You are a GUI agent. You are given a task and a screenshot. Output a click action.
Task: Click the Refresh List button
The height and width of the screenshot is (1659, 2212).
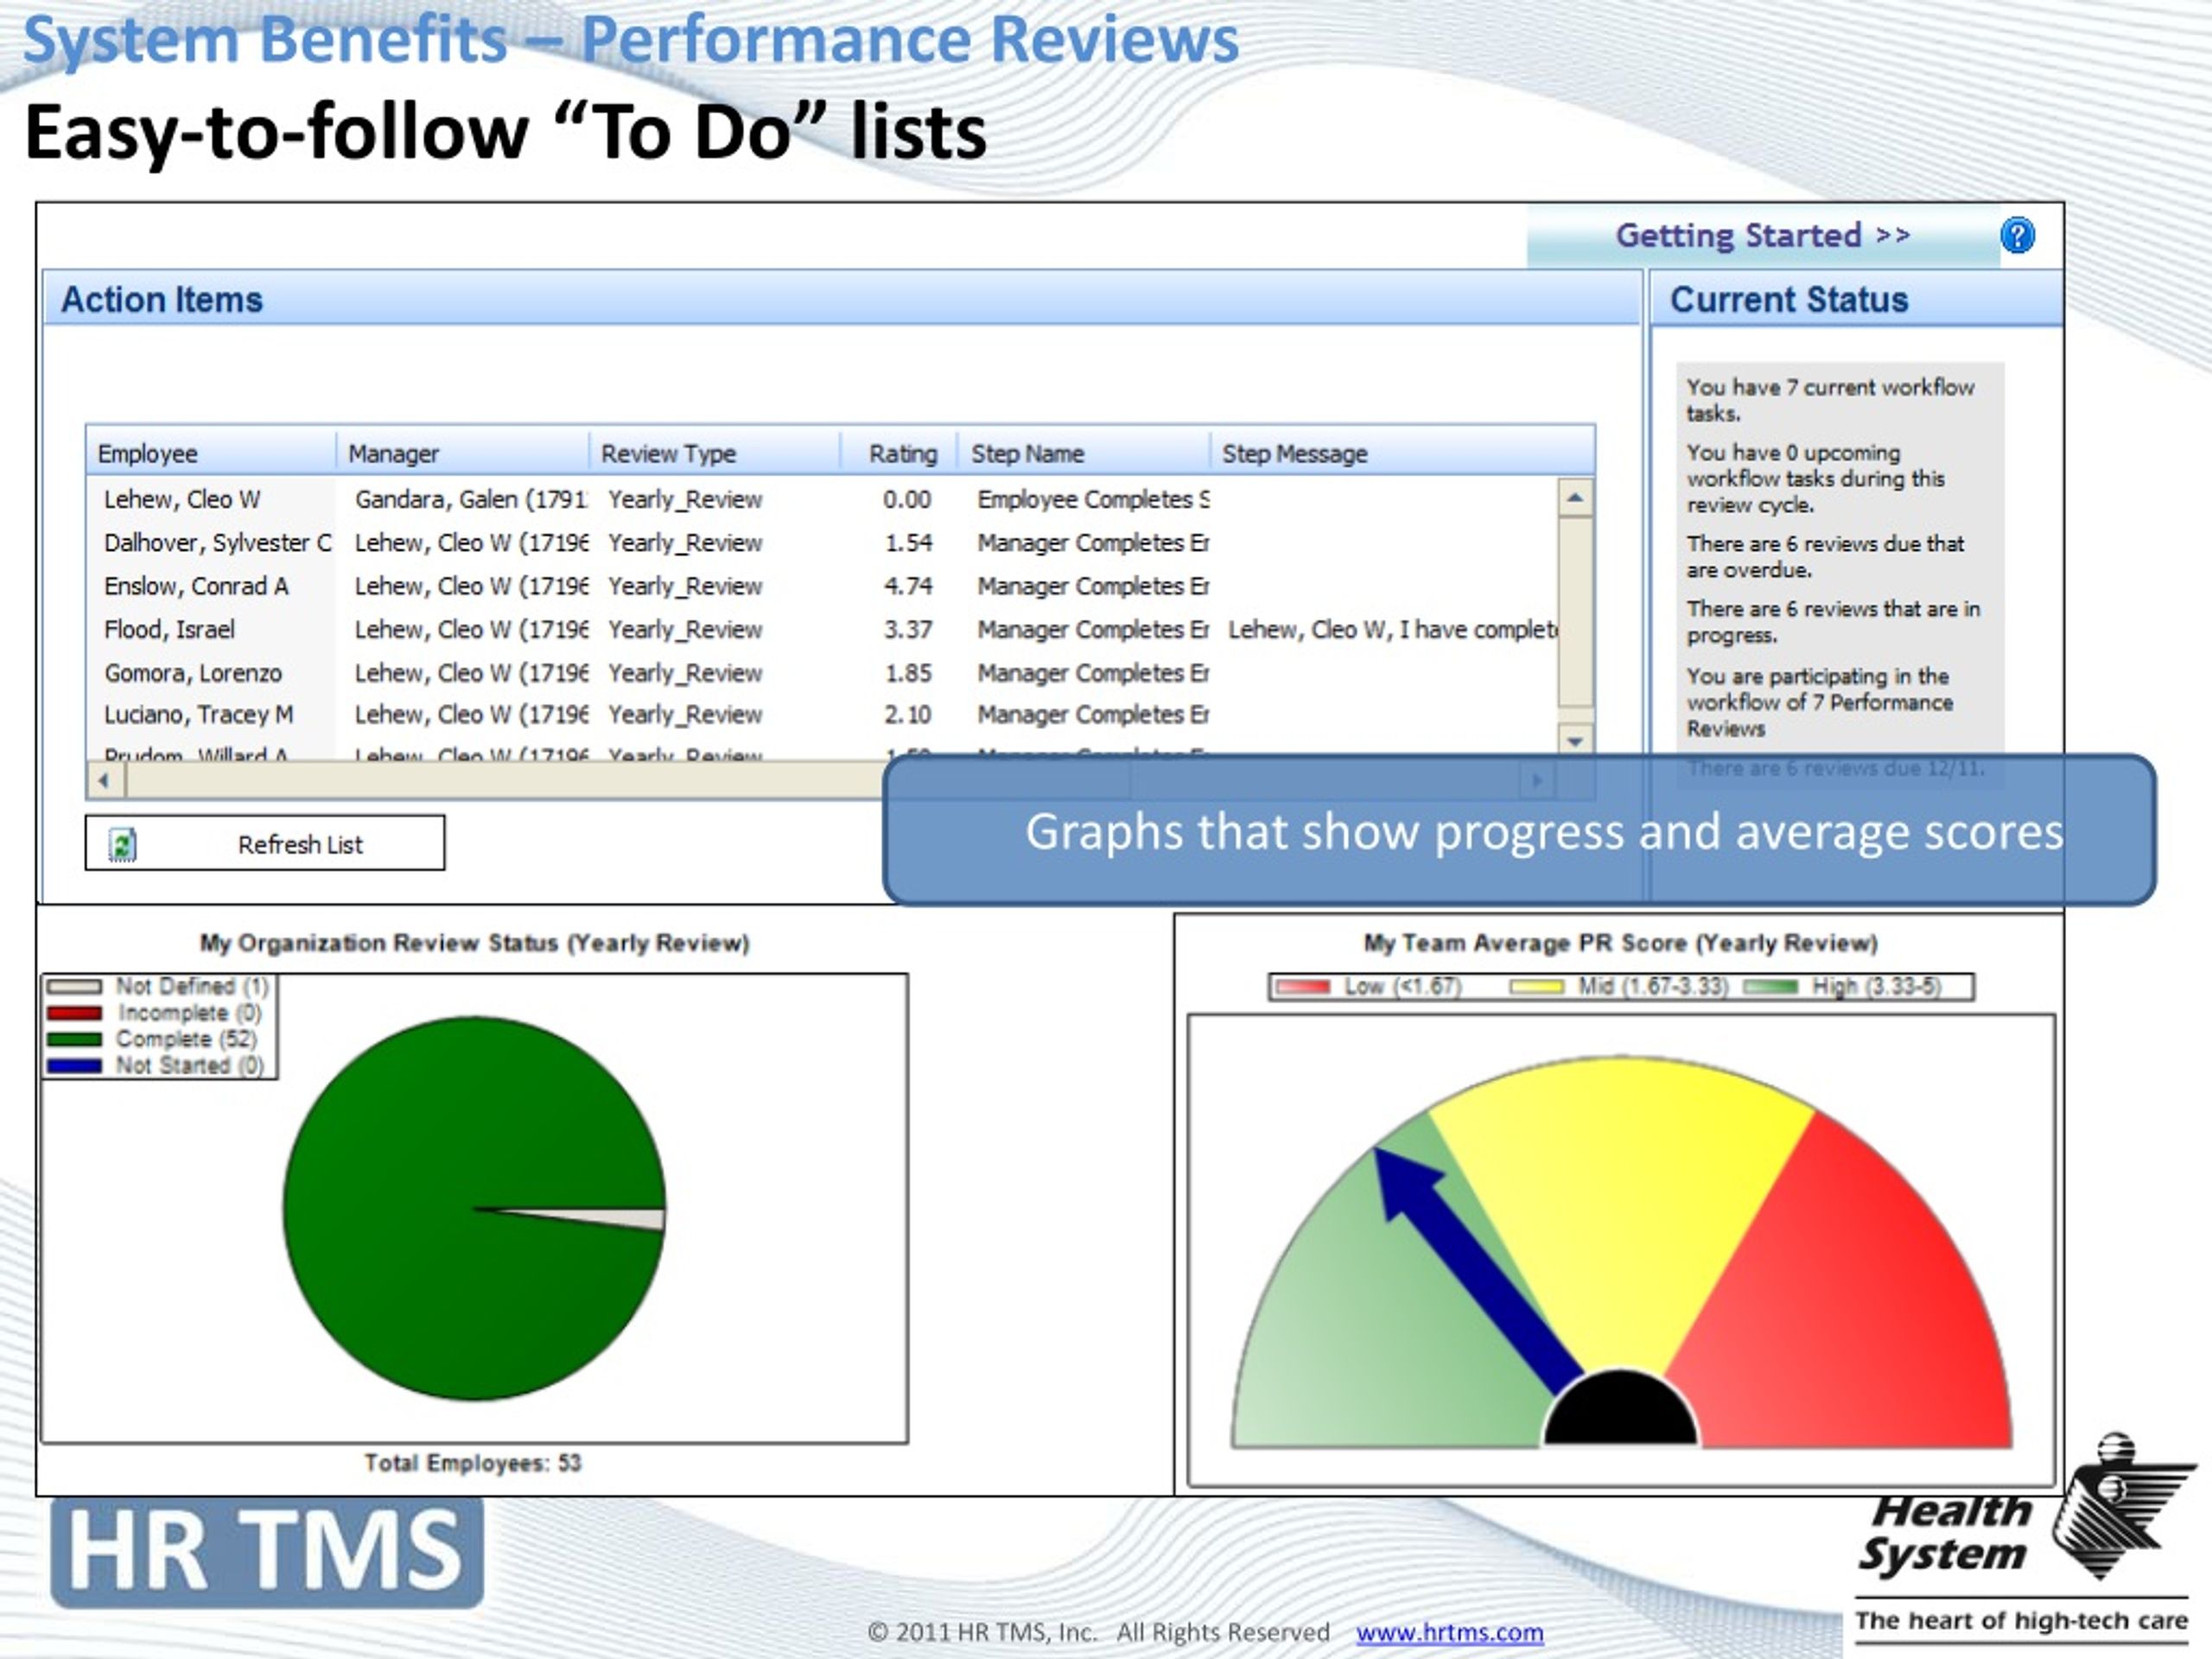pyautogui.click(x=265, y=843)
